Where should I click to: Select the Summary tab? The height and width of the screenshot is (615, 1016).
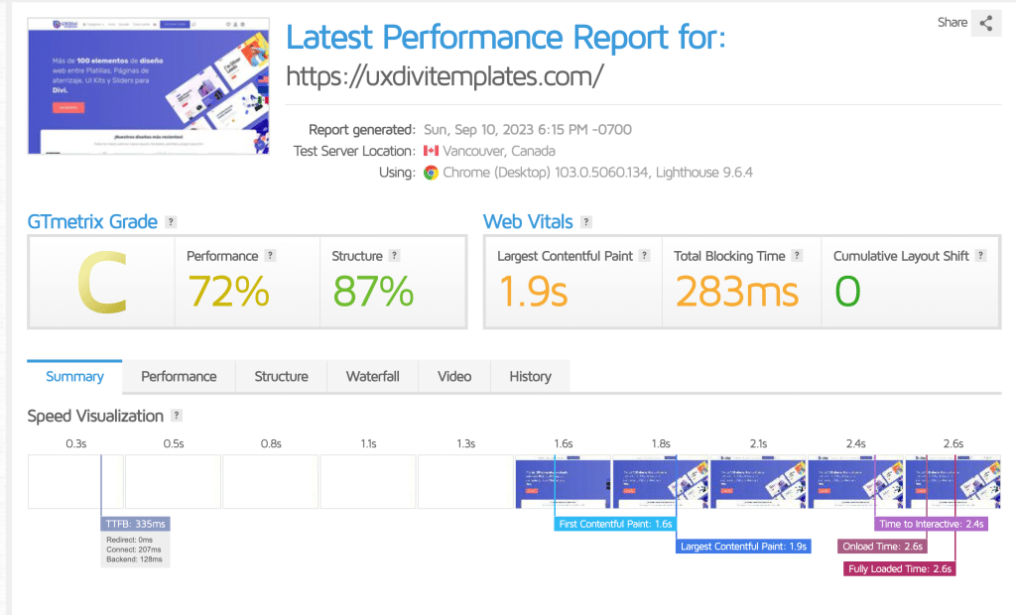[74, 377]
